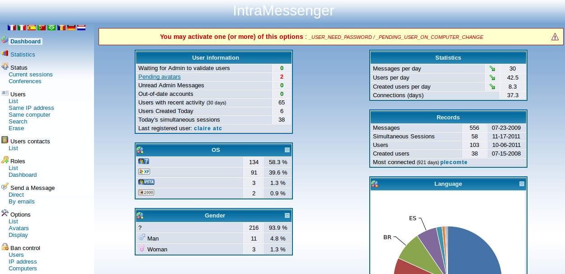Open the Users Search page
This screenshot has width=565, height=274.
[18, 122]
